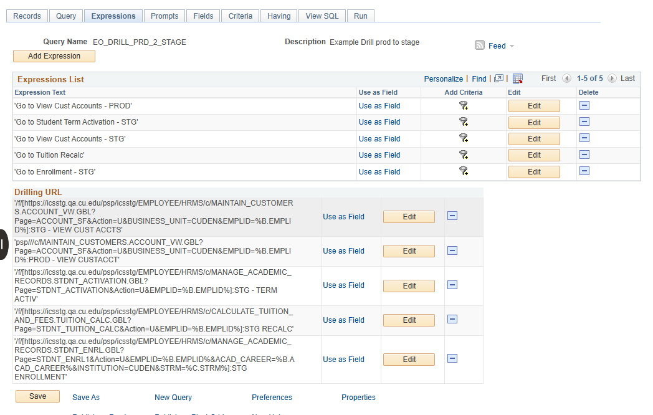Viewport: 653px width, 415px height.
Task: Click the Properties link
Action: click(x=358, y=398)
